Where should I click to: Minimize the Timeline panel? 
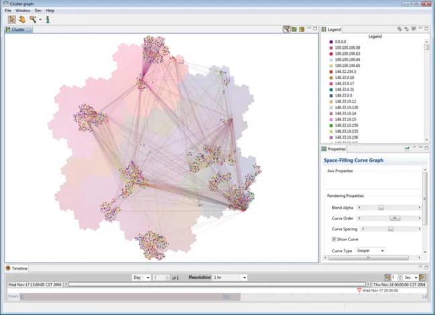pos(421,267)
